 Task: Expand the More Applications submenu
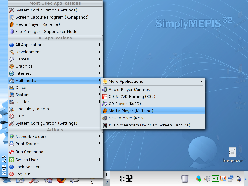[x=126, y=81]
